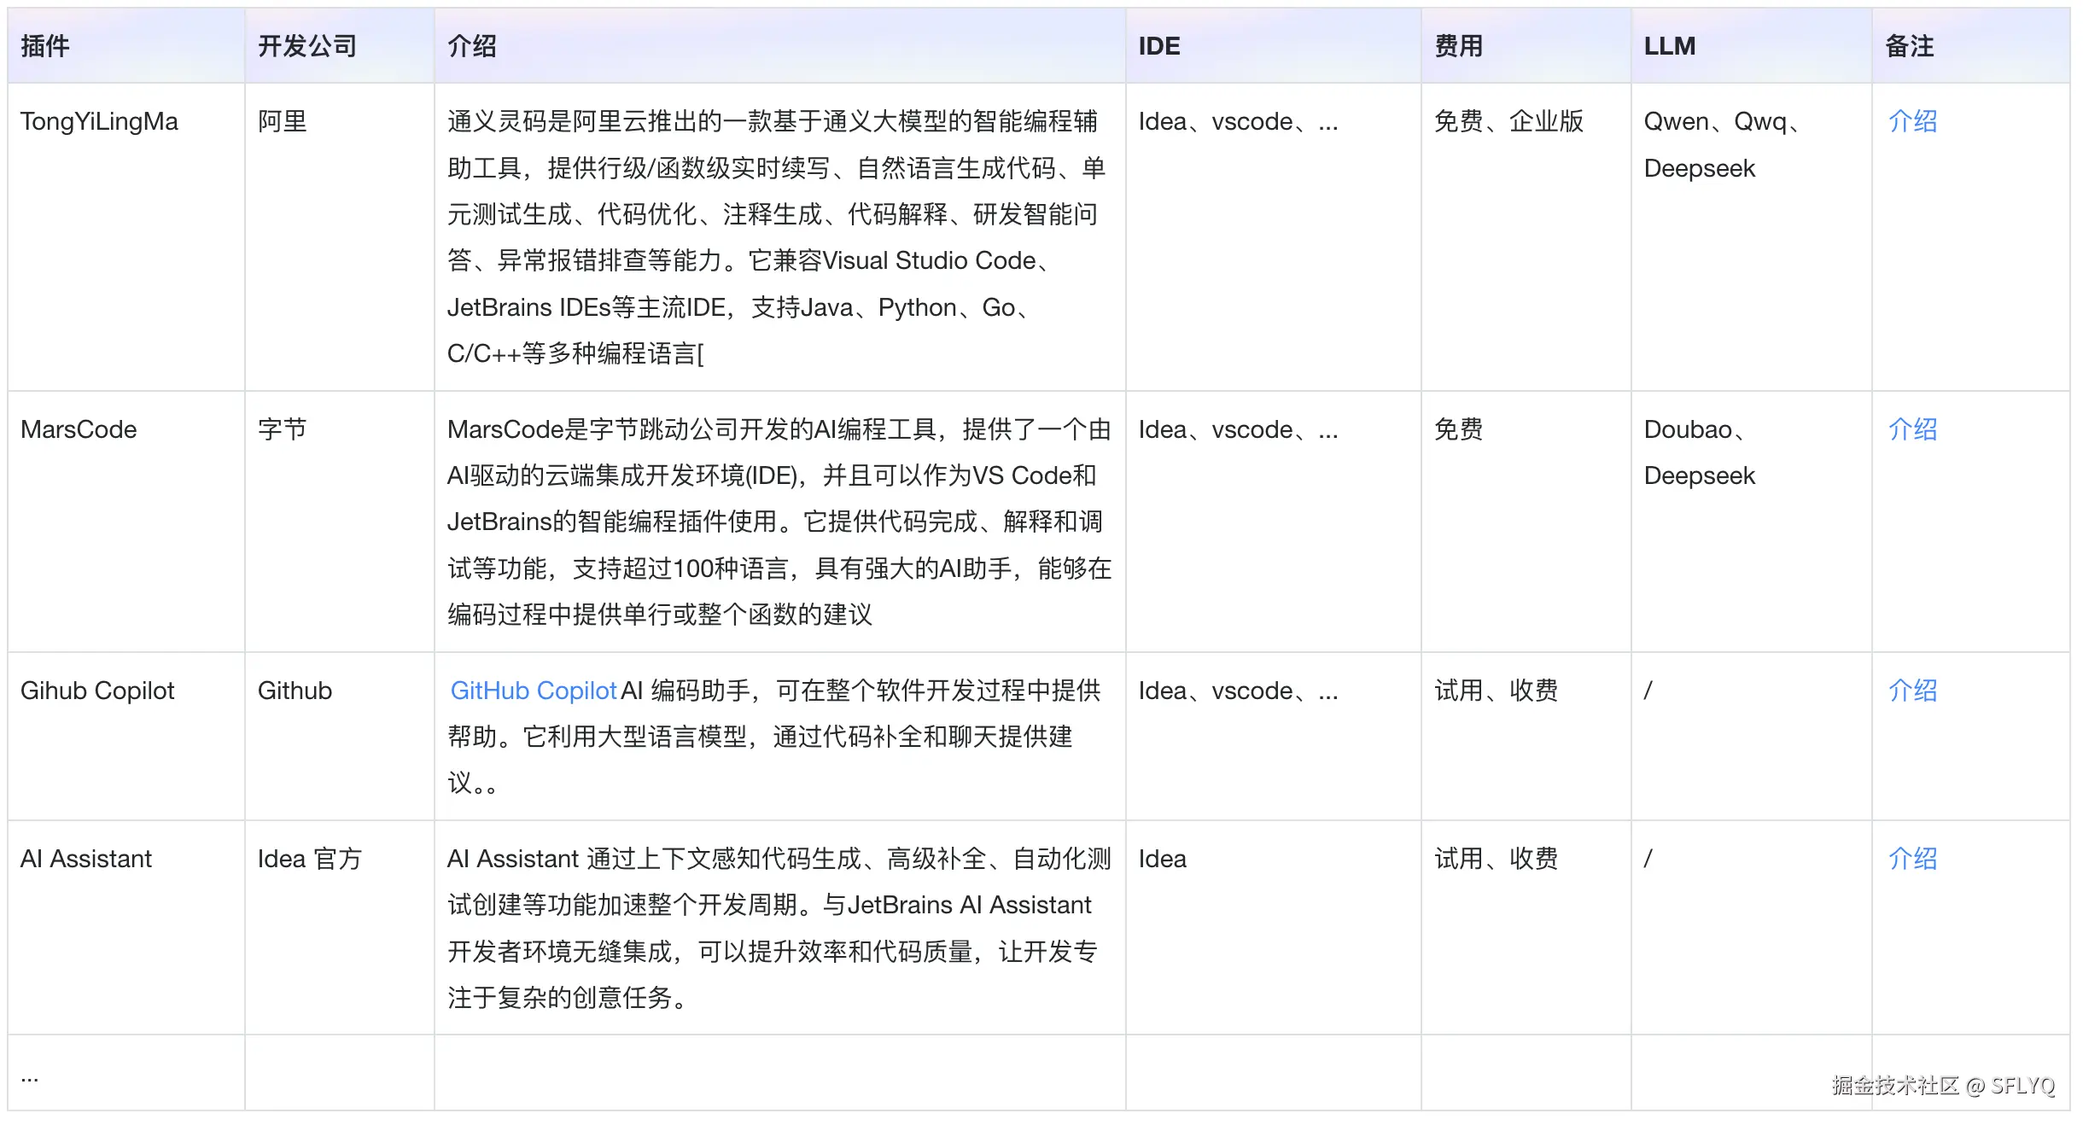Click the 开发公司 column header
Image resolution: width=2083 pixels, height=1125 pixels.
(307, 46)
